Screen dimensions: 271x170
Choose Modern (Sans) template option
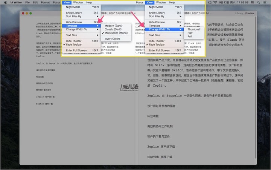[x=116, y=26]
